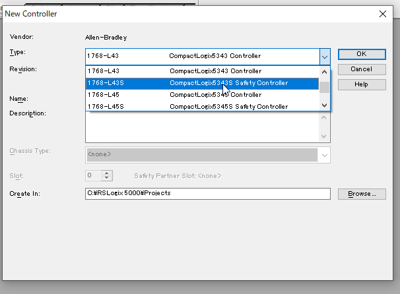This screenshot has height=294, width=400.
Task: Click the Create In path field
Action: (208, 194)
